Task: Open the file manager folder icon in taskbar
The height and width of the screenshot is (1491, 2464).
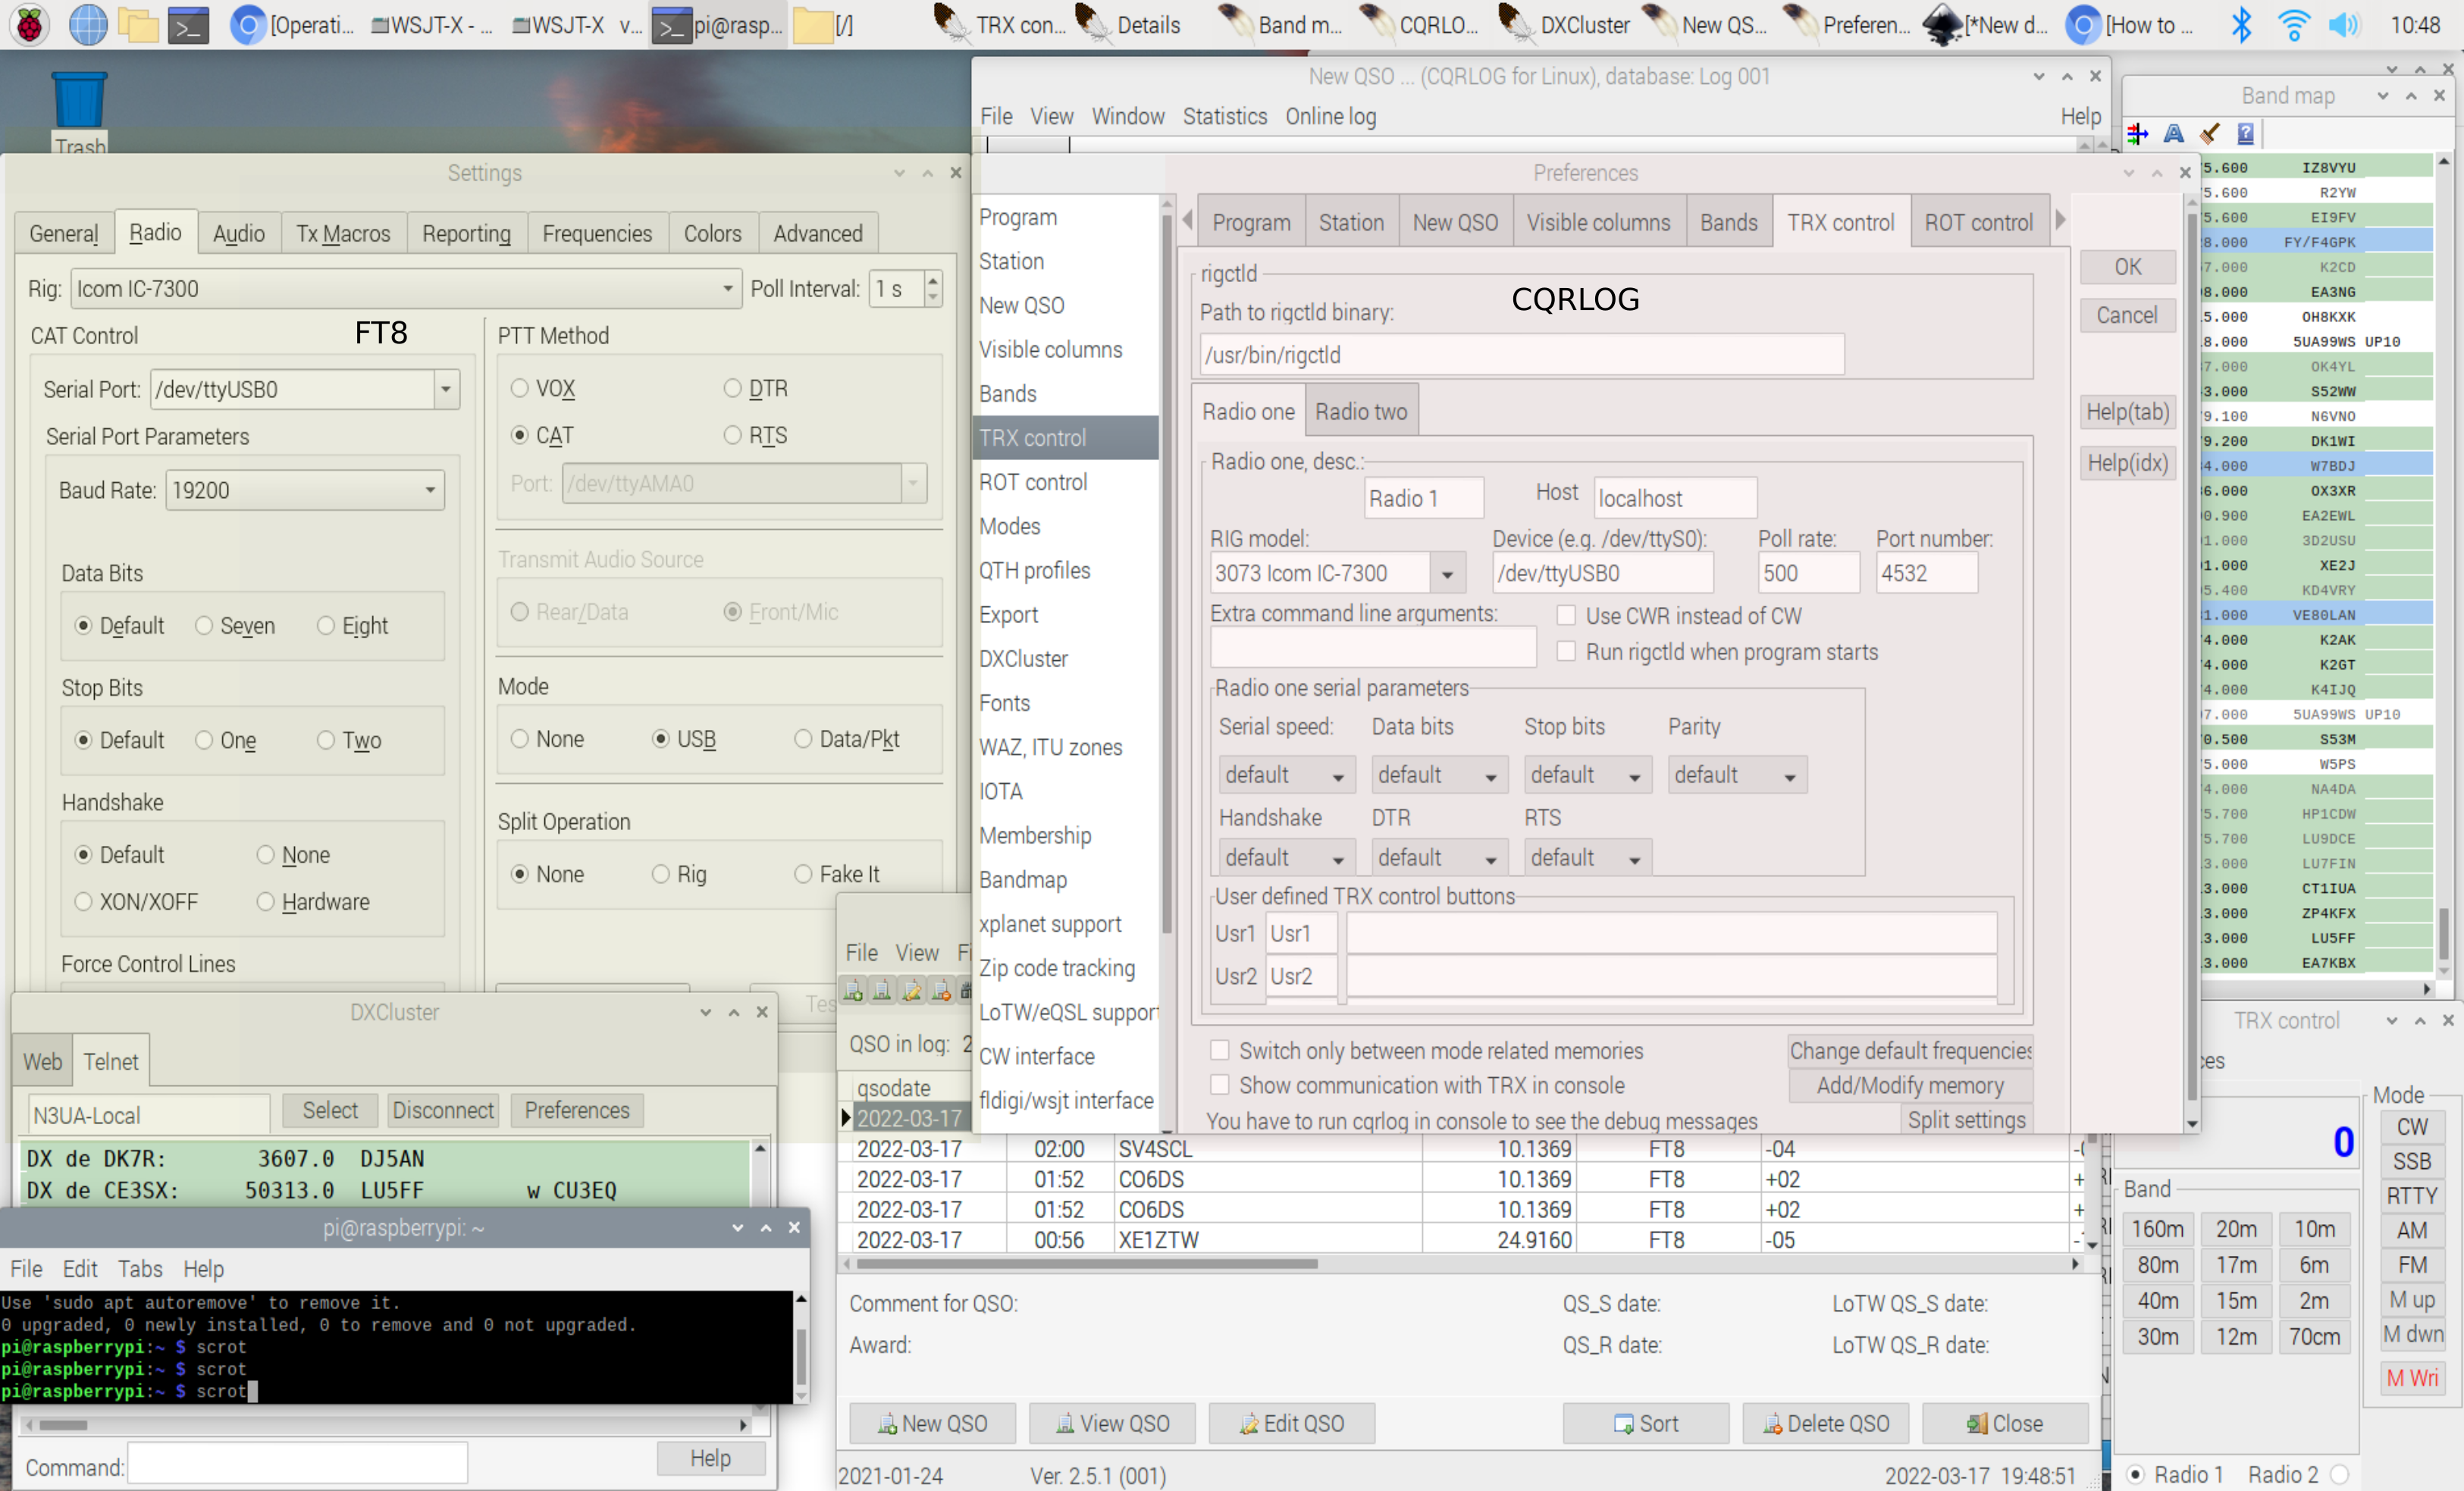Action: click(137, 25)
